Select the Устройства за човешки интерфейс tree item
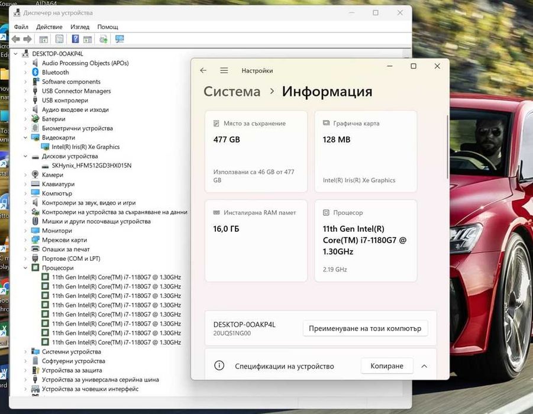The image size is (533, 414). [90, 389]
